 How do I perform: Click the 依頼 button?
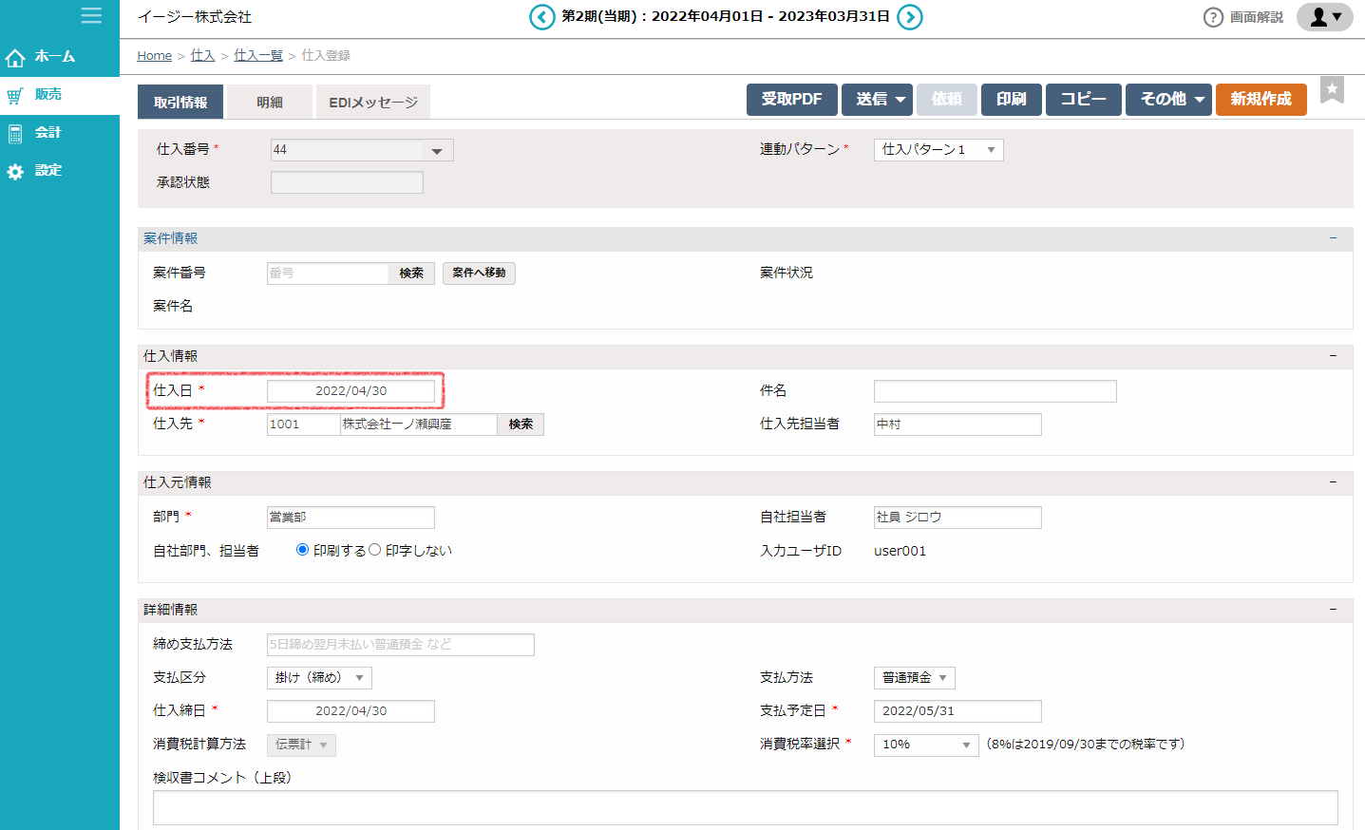(x=947, y=100)
